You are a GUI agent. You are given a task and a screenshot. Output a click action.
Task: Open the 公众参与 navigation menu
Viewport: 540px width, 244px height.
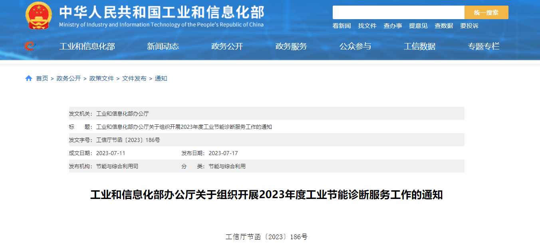[x=355, y=46]
